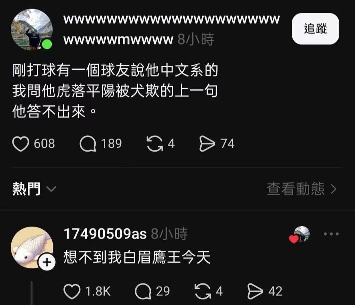Open comments via the 189 bubble icon
Viewport: 355px width, 305px height.
click(88, 144)
